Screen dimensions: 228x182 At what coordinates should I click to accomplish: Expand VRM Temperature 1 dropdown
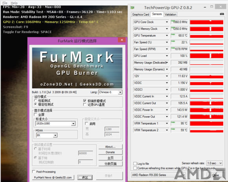pos(167,124)
